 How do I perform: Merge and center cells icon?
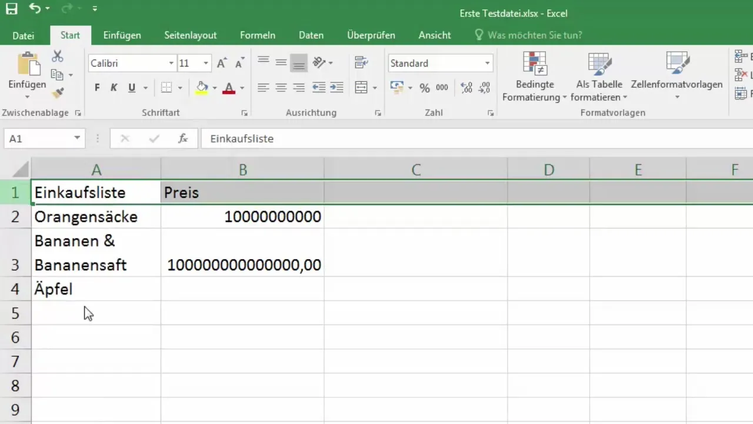361,88
